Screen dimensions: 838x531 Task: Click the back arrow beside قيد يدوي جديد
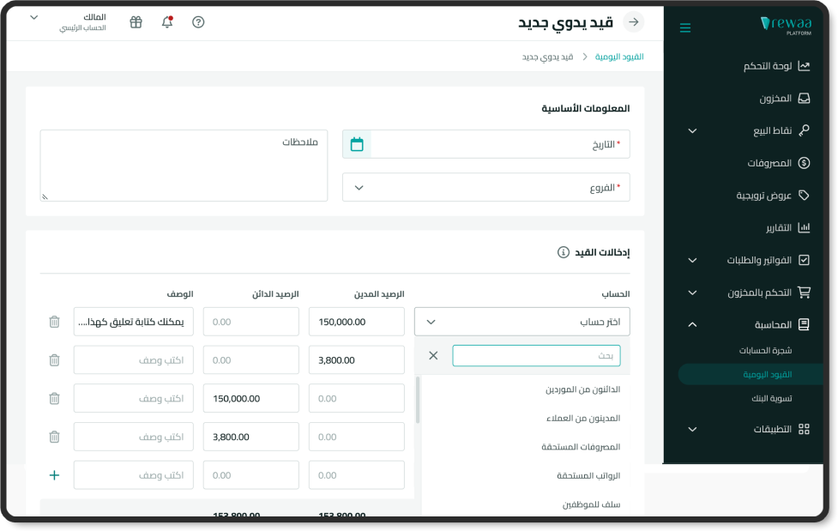[x=633, y=22]
